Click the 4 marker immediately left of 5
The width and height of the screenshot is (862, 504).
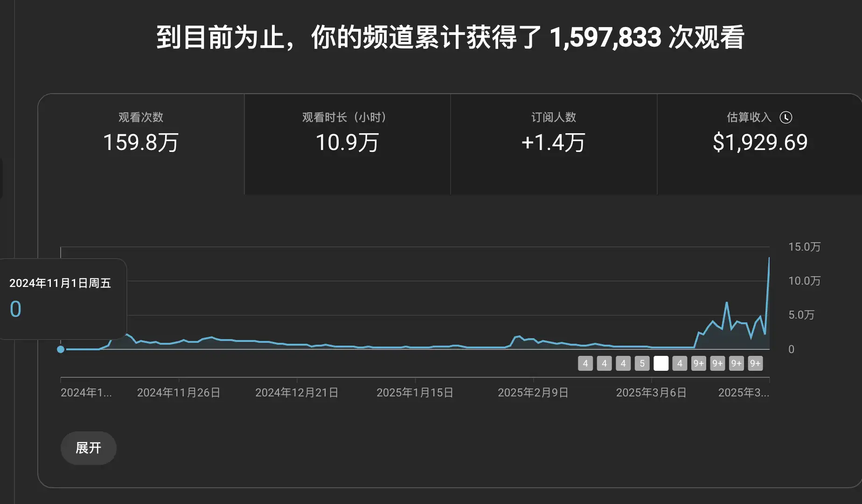(x=623, y=363)
